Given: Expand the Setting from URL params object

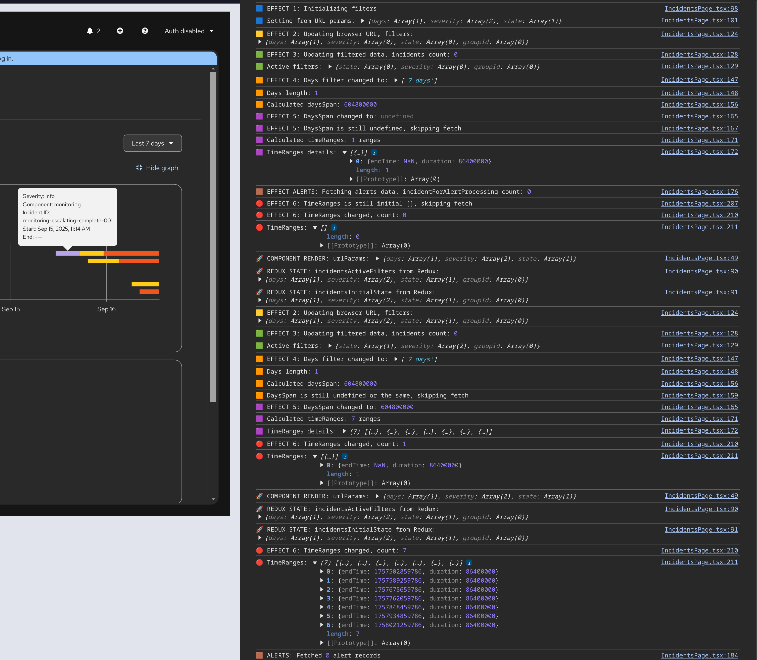Looking at the screenshot, I should (x=363, y=21).
